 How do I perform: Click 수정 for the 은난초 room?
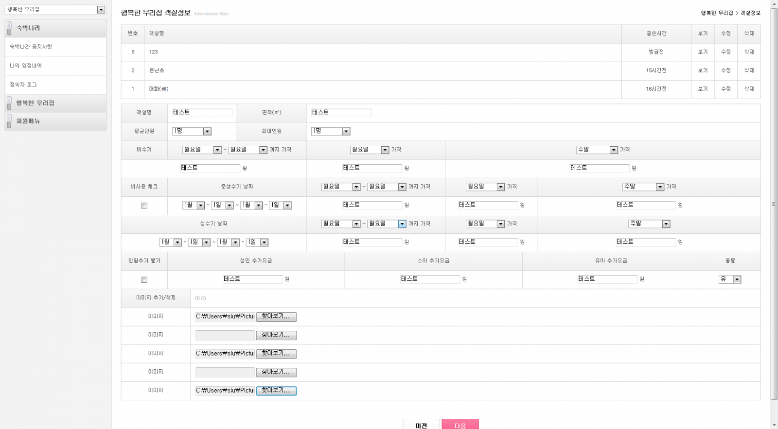(725, 70)
